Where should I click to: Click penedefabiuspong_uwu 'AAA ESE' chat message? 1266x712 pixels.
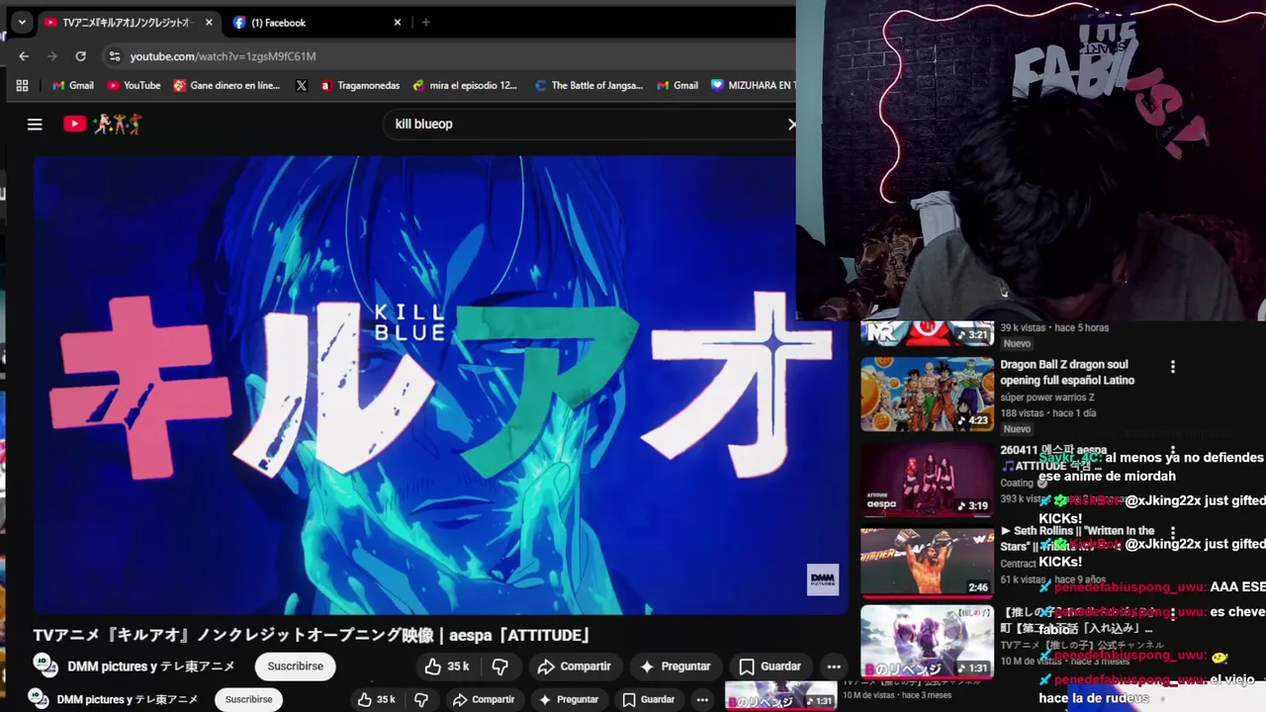pyautogui.click(x=1151, y=586)
